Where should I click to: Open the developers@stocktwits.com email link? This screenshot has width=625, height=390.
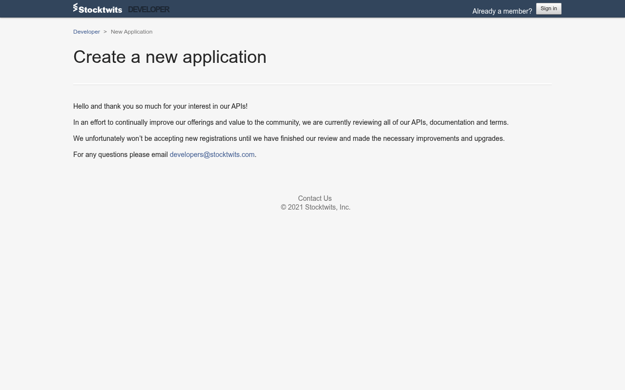pyautogui.click(x=212, y=155)
